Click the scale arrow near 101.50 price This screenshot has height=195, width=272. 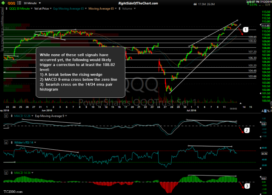coord(261,93)
